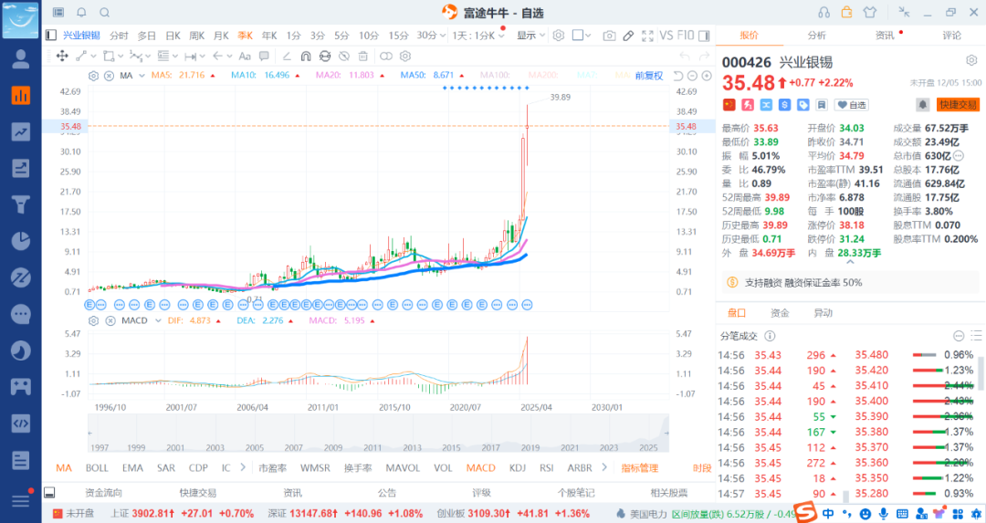Switch to the 资金 tab
The width and height of the screenshot is (986, 523).
(780, 312)
